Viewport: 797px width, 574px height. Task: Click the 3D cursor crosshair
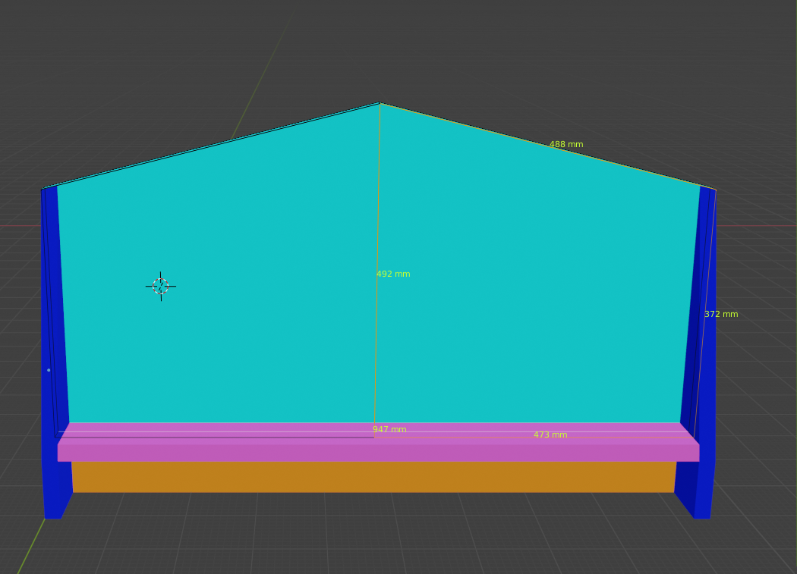click(160, 287)
